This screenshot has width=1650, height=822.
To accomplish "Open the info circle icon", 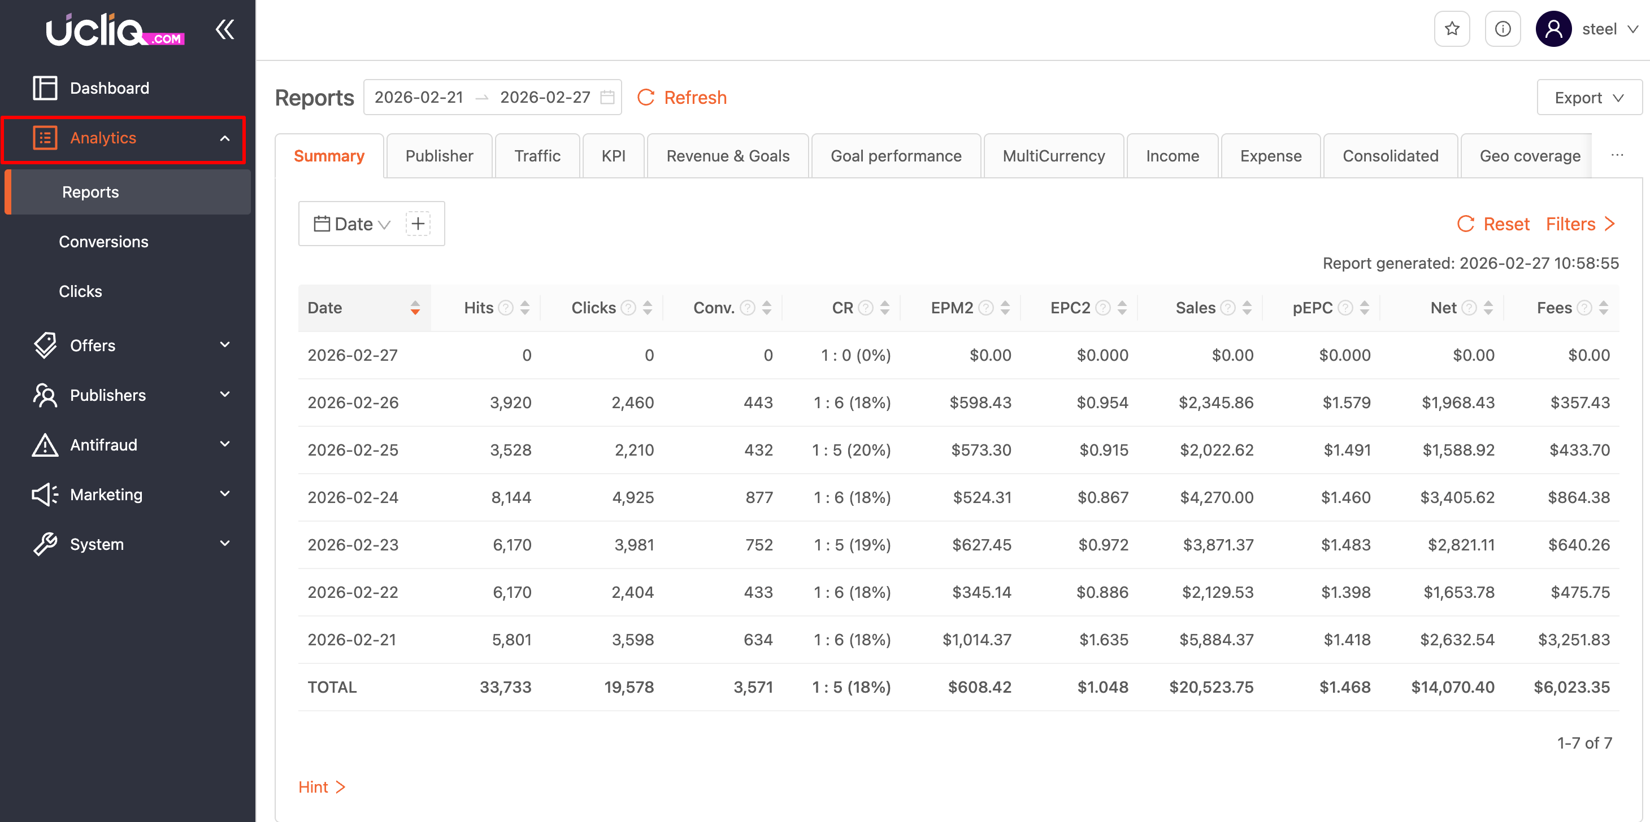I will (x=1502, y=29).
